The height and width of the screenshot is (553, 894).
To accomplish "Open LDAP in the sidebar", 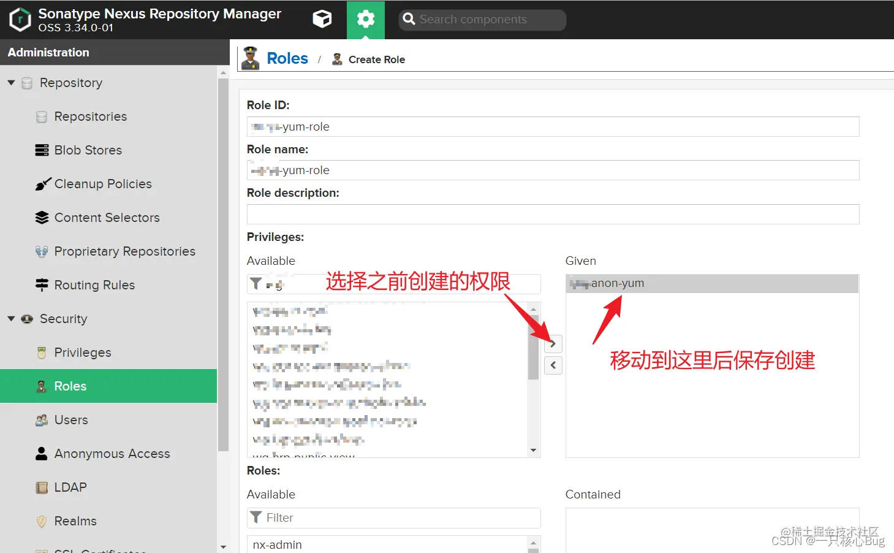I will tap(70, 487).
